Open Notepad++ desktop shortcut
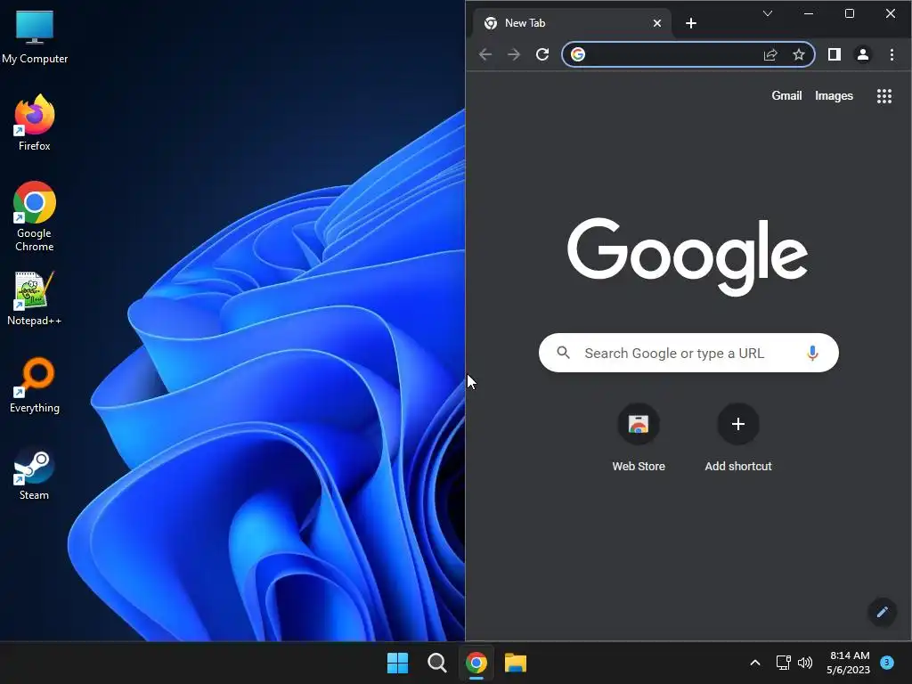Screen dimensions: 912x684 coord(35,297)
